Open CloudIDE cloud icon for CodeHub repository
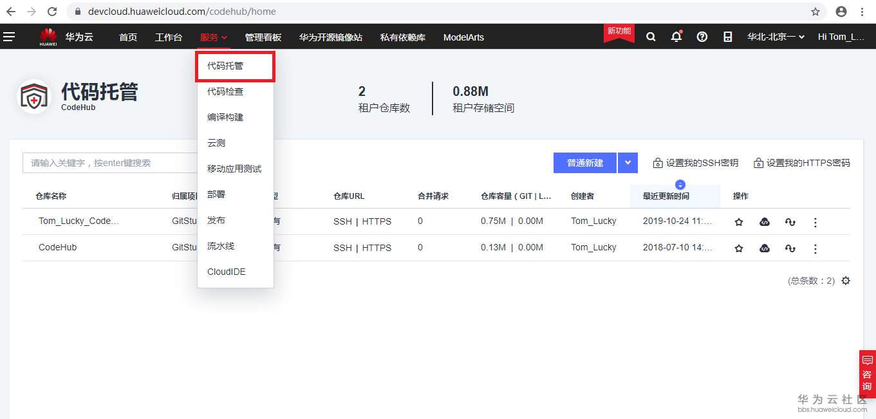Viewport: 876px width, 419px height. tap(764, 248)
